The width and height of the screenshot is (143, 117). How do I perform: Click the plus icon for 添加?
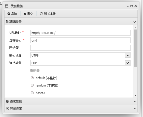click(x=9, y=14)
